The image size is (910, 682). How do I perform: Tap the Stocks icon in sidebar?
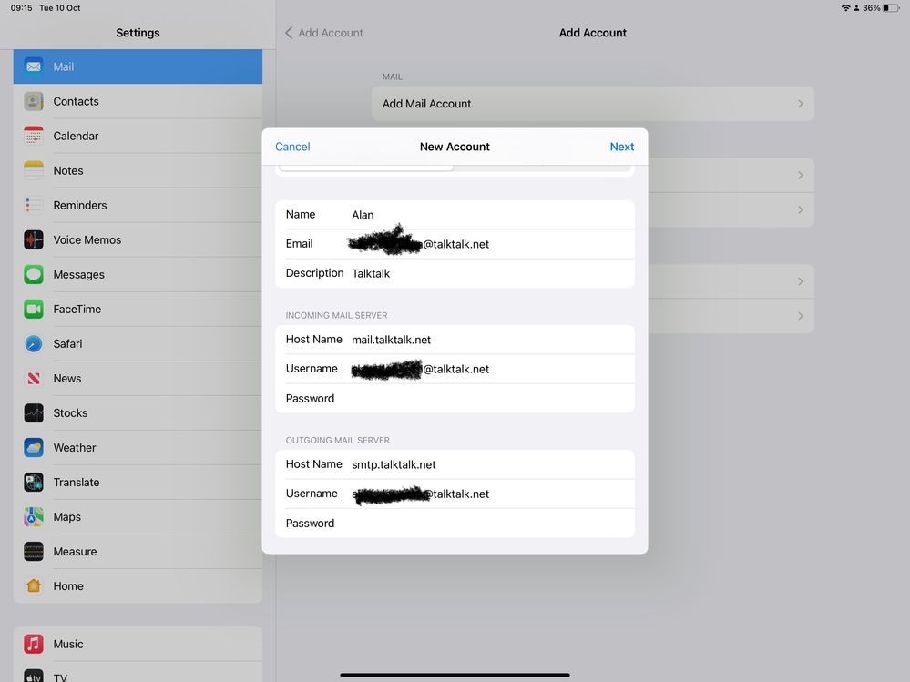[34, 412]
